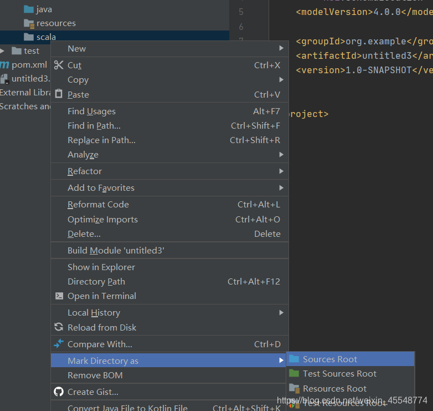This screenshot has height=411, width=433.
Task: Select Find Usages menu entry
Action: [x=169, y=111]
